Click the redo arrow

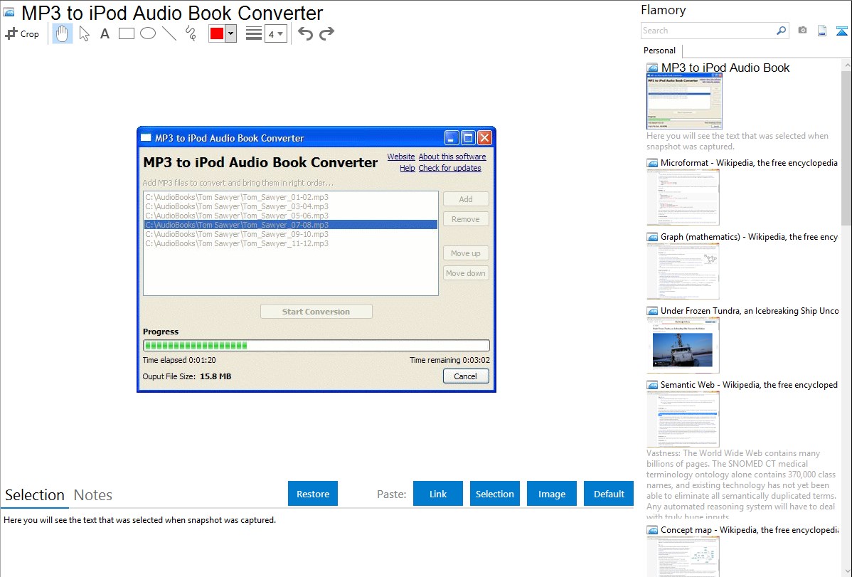[x=326, y=33]
